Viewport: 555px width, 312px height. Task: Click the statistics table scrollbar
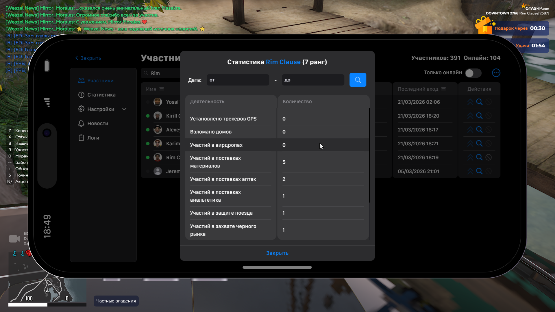coord(369,155)
